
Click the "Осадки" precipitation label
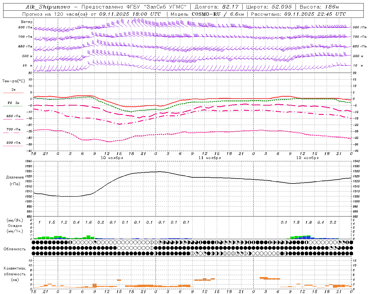[15, 226]
